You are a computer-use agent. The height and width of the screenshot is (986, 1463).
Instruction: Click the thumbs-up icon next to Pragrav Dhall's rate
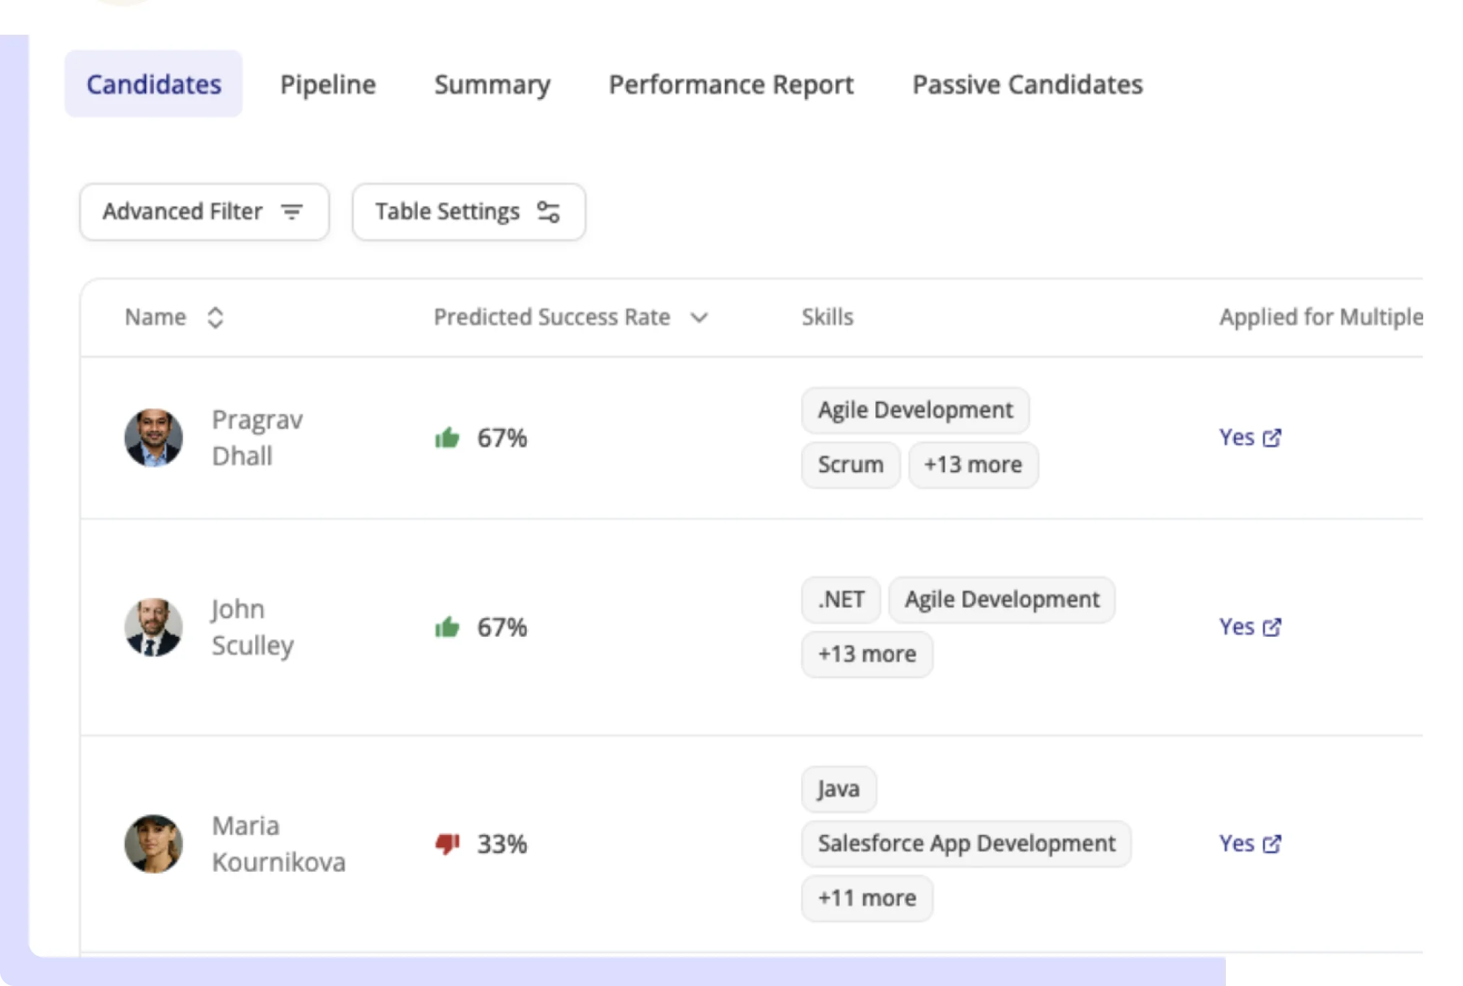447,437
